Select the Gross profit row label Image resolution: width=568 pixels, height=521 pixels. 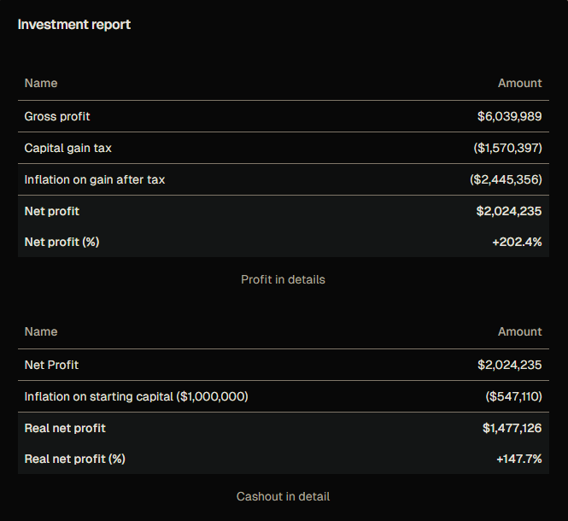click(57, 116)
